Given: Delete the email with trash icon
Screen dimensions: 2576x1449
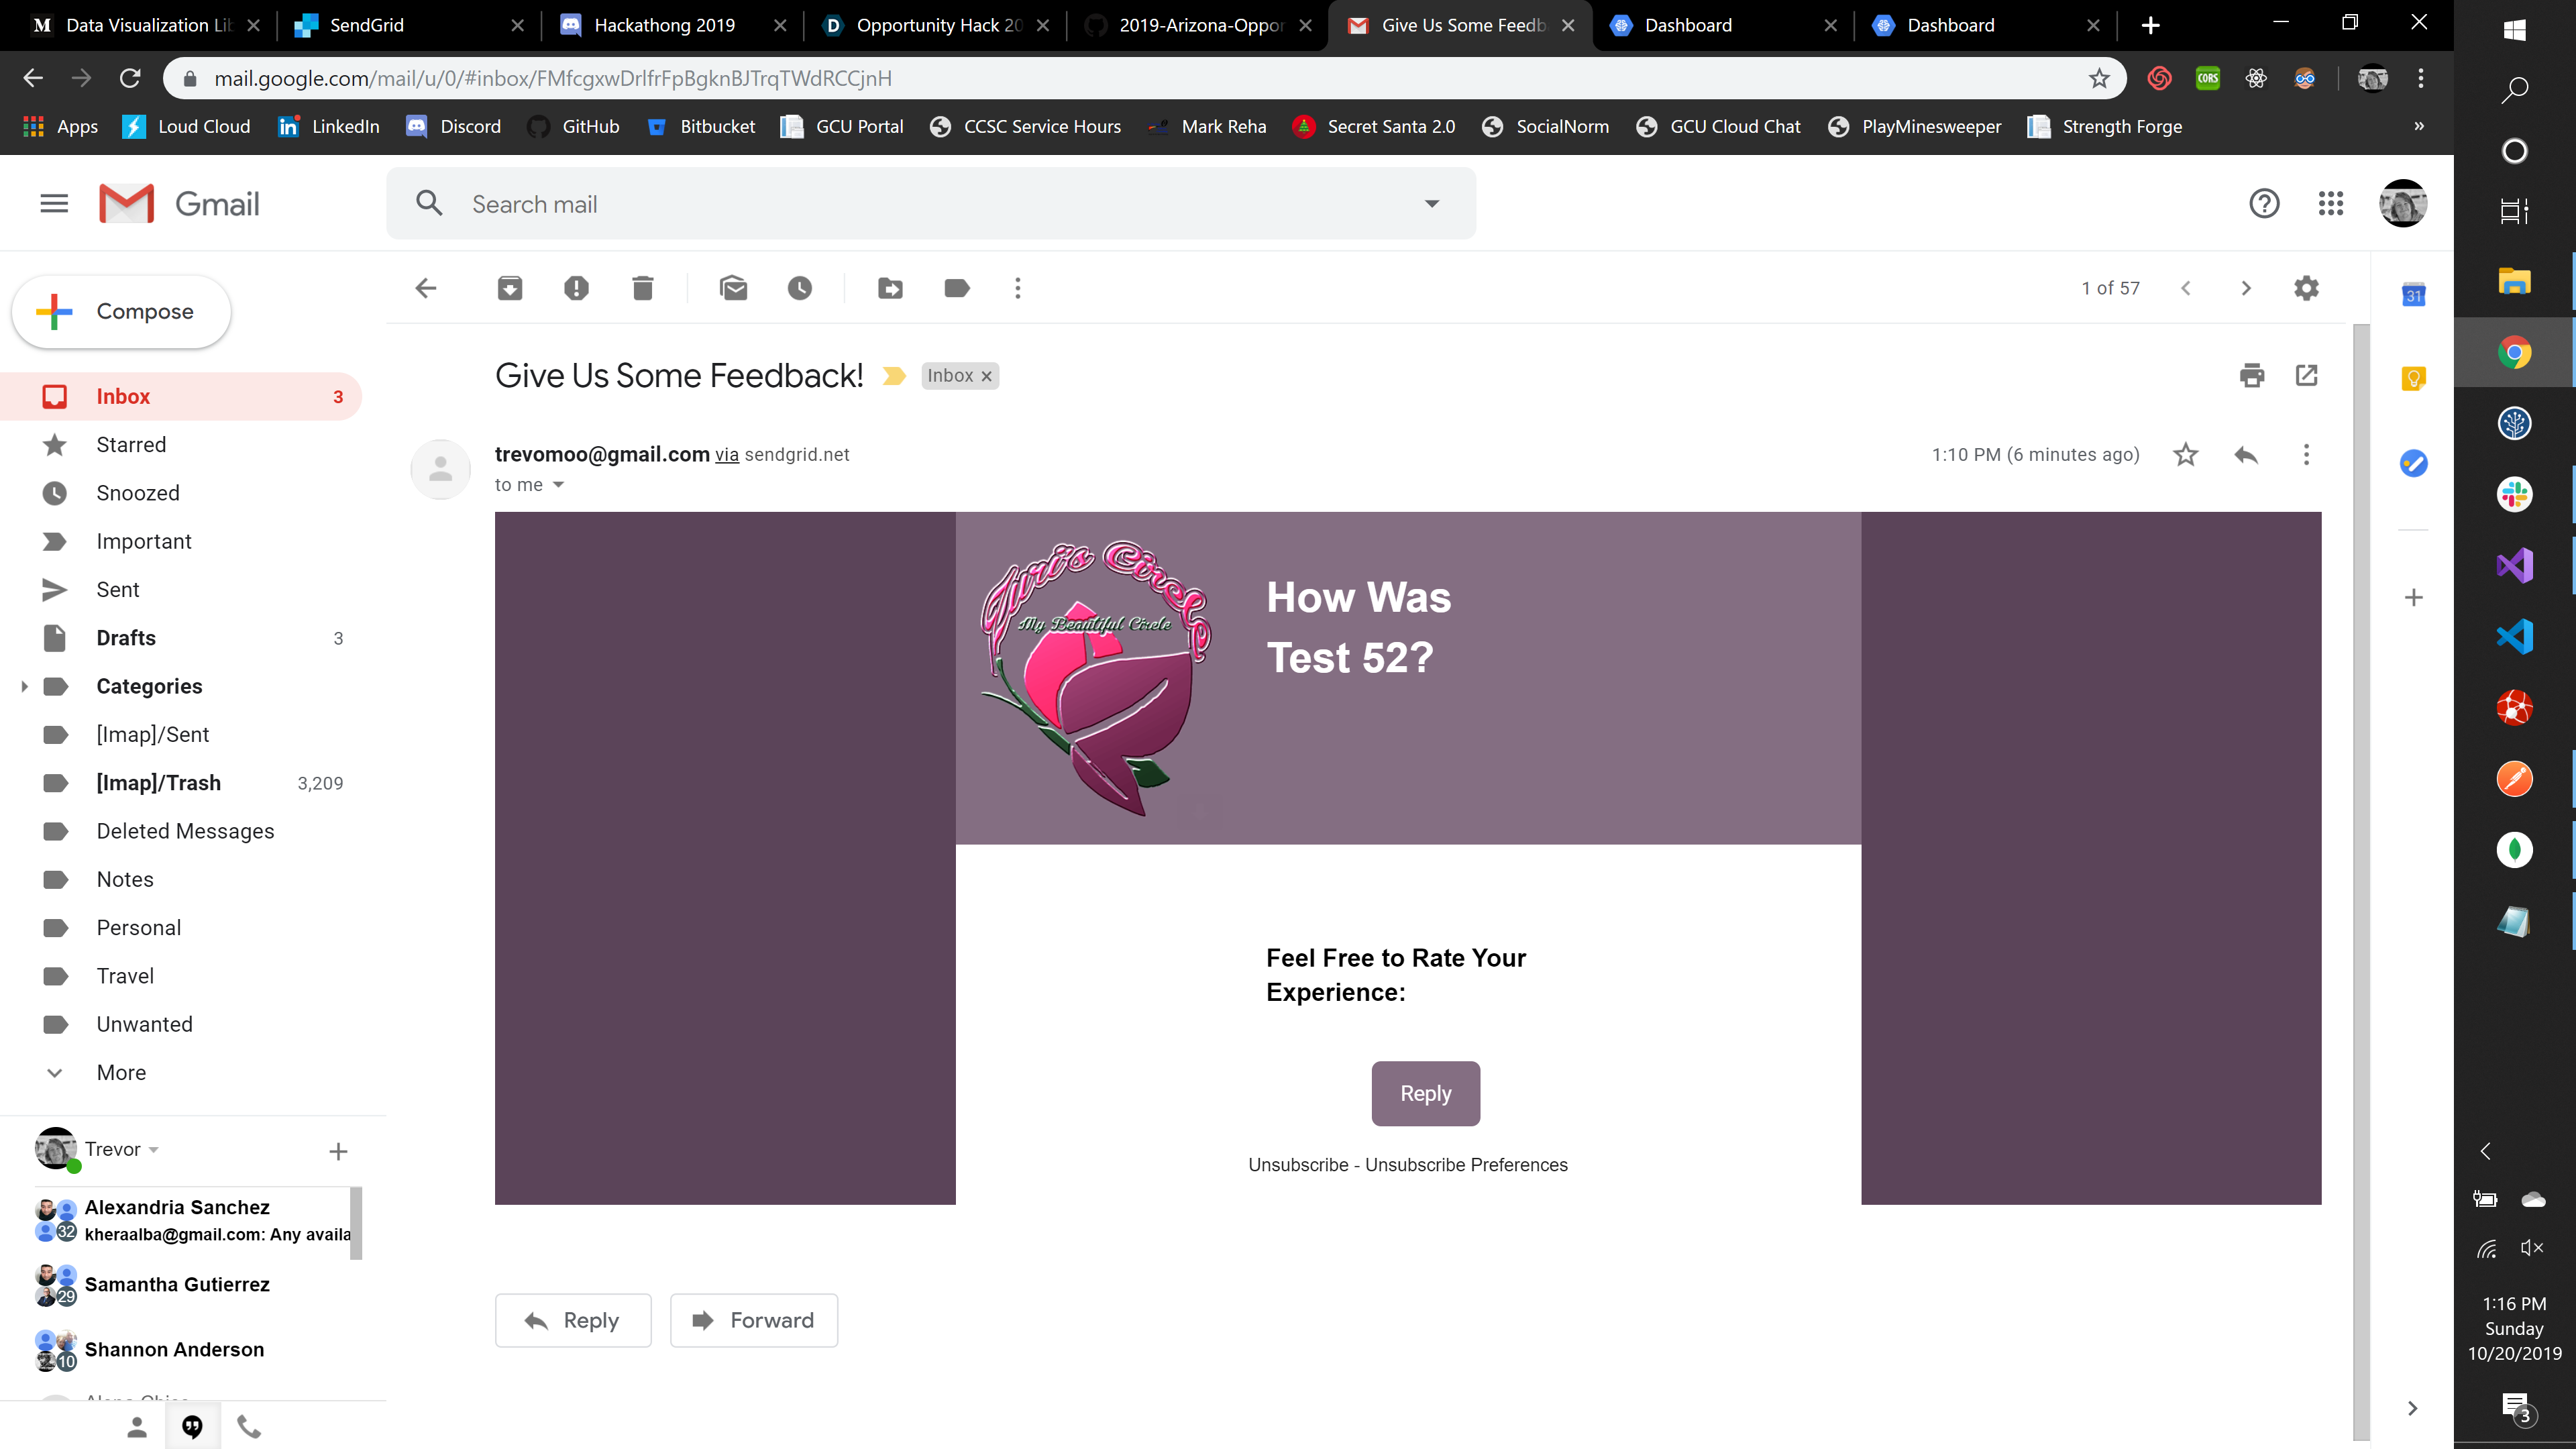Looking at the screenshot, I should point(643,289).
